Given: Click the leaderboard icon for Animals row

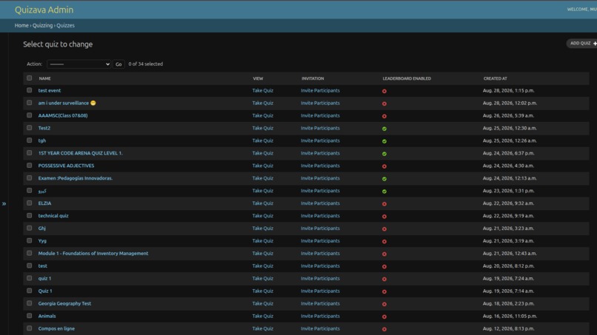Looking at the screenshot, I should click(x=384, y=317).
